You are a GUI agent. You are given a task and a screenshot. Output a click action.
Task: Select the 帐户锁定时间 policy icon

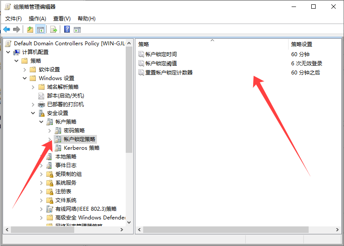(x=141, y=54)
